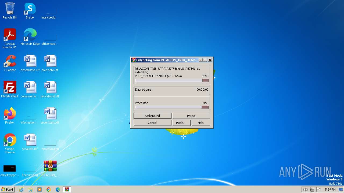Select providecivil.rtf document icon
344x193 pixels.
pyautogui.click(x=50, y=89)
